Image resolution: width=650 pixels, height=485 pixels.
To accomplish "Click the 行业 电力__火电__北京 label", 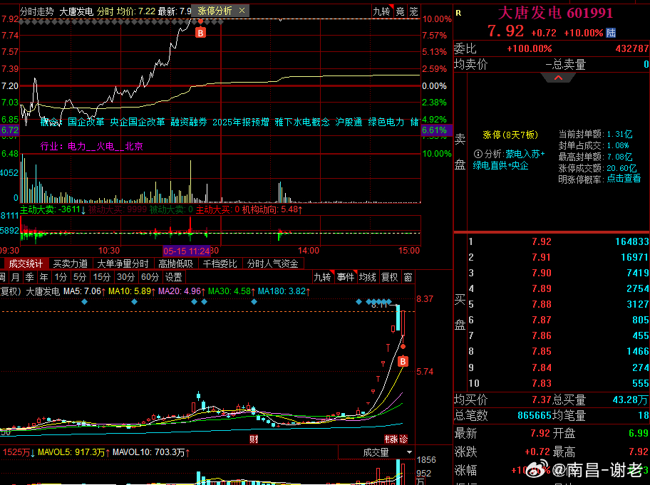I will pos(92,146).
